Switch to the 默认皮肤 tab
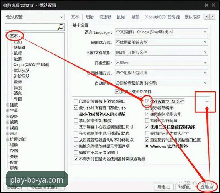Screen dimensions: 220x193 click(x=192, y=17)
